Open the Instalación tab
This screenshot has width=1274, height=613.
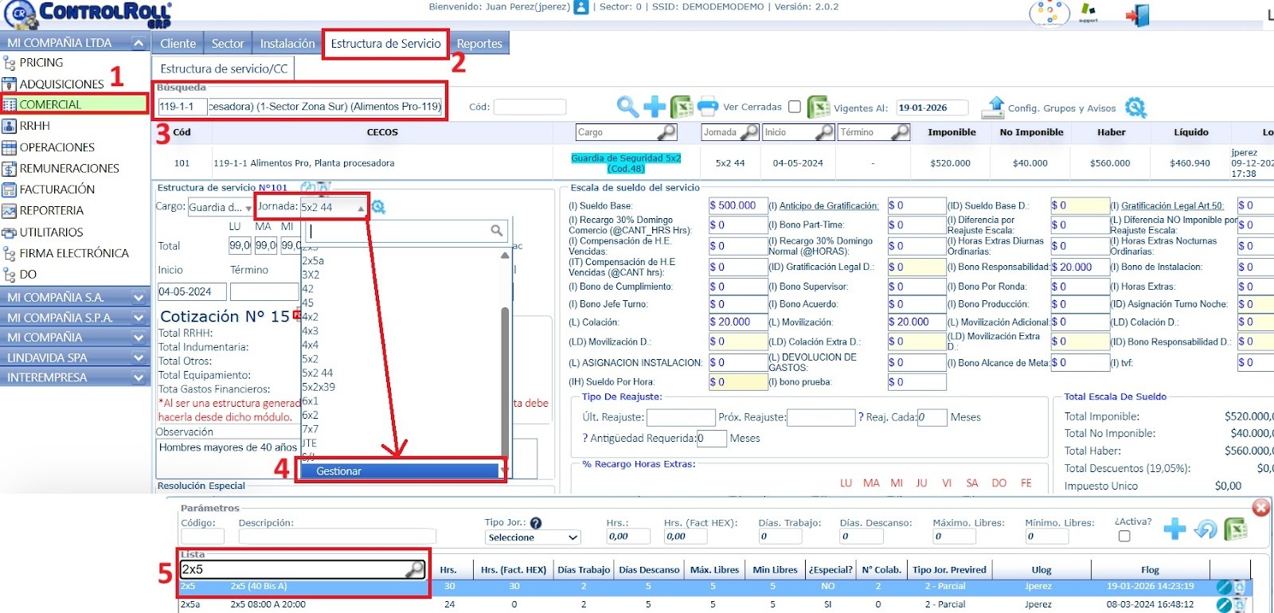coord(287,44)
